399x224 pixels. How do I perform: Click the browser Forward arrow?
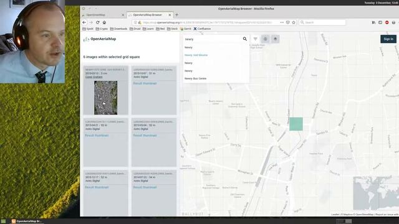click(91, 22)
